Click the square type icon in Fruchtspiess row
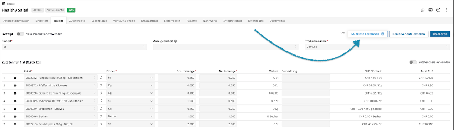The width and height of the screenshot is (454, 130). click(15, 124)
